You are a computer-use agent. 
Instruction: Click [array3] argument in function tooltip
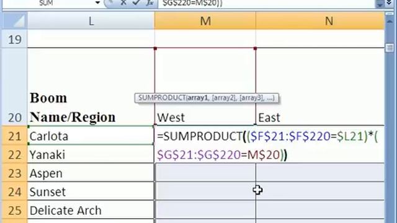(x=251, y=98)
